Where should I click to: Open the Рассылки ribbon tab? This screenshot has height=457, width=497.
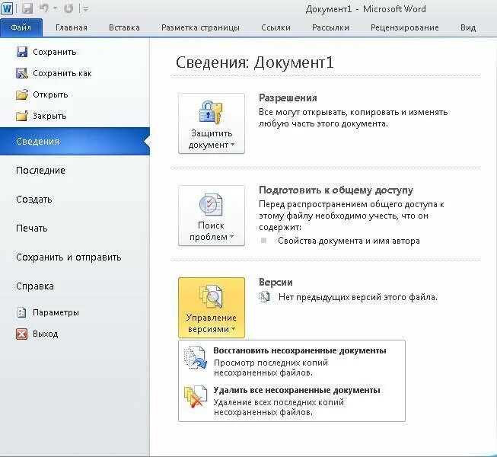330,27
